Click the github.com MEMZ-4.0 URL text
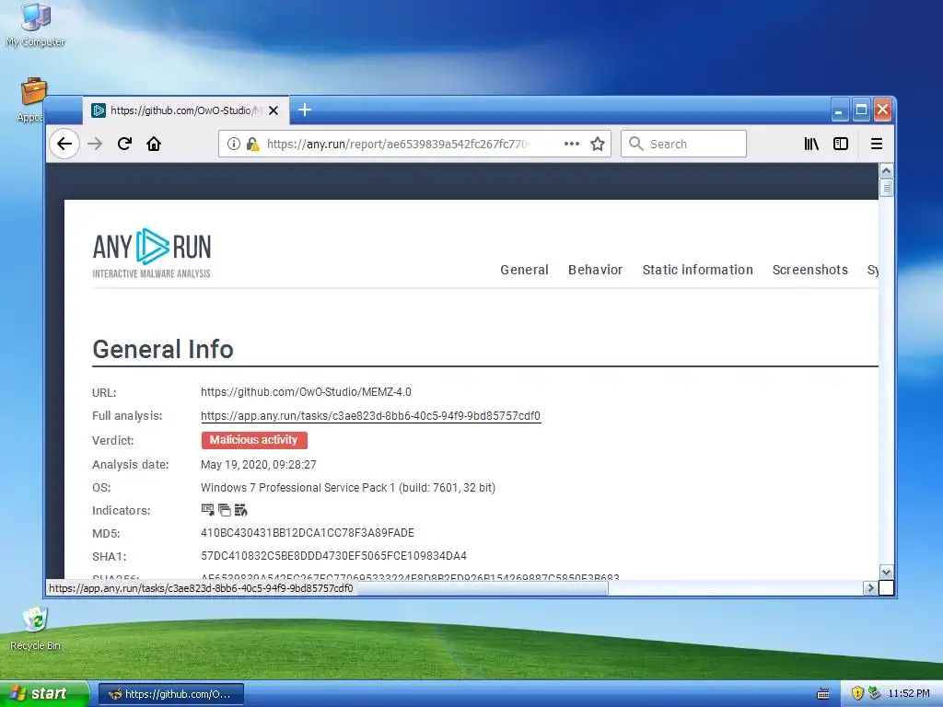The height and width of the screenshot is (707, 943). 306,392
